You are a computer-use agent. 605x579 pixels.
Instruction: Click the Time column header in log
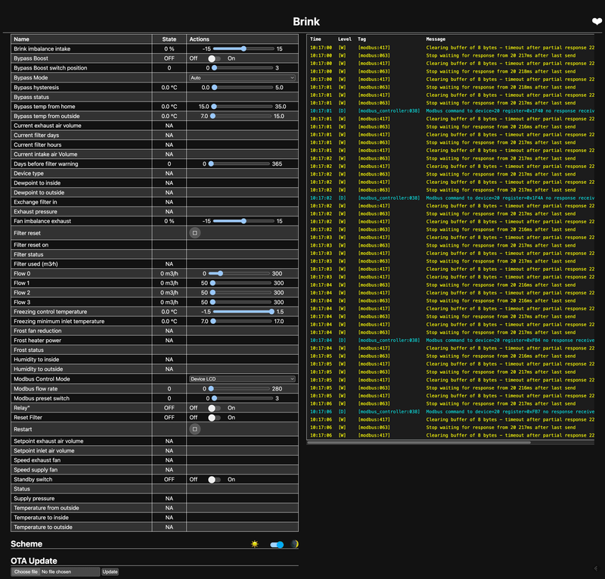click(x=315, y=39)
